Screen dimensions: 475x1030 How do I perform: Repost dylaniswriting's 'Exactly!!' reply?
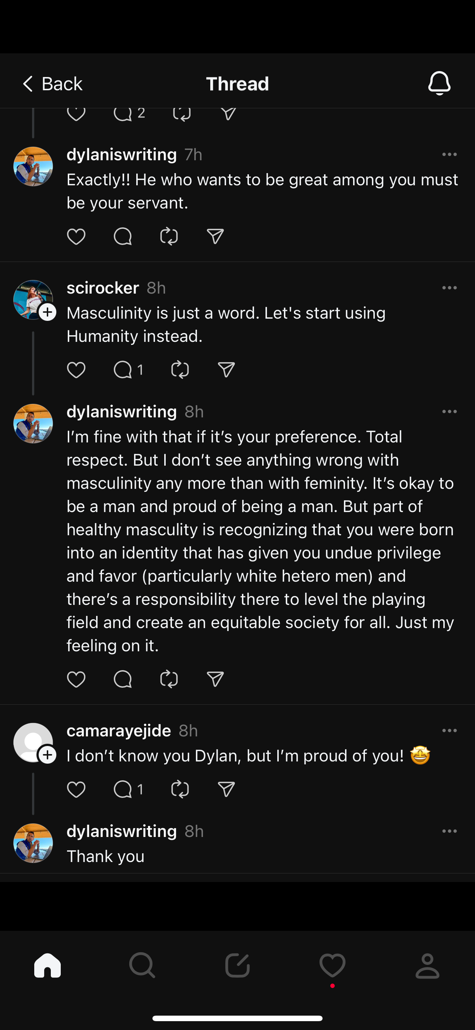pyautogui.click(x=169, y=236)
